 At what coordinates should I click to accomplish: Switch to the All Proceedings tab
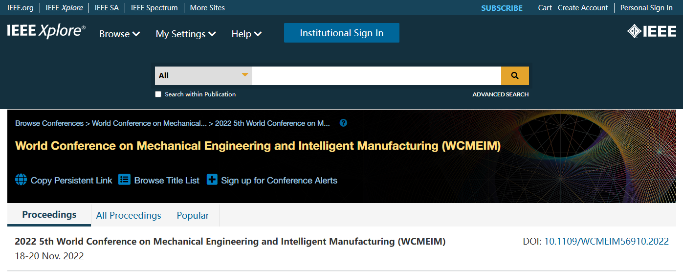[129, 215]
